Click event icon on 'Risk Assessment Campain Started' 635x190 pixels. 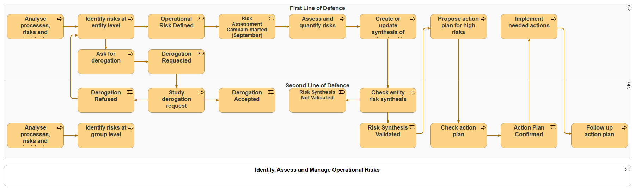click(x=271, y=18)
